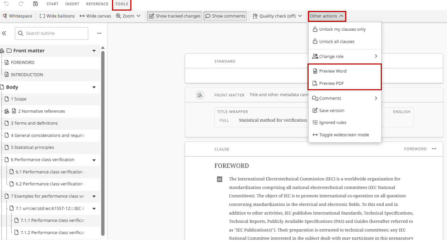The width and height of the screenshot is (447, 244).
Task: Toggle Whitespace display
Action: (x=18, y=16)
